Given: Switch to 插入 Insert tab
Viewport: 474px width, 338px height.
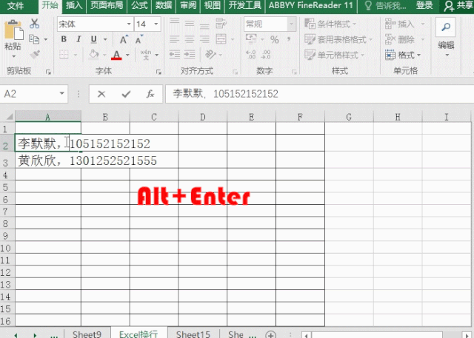Looking at the screenshot, I should point(74,5).
